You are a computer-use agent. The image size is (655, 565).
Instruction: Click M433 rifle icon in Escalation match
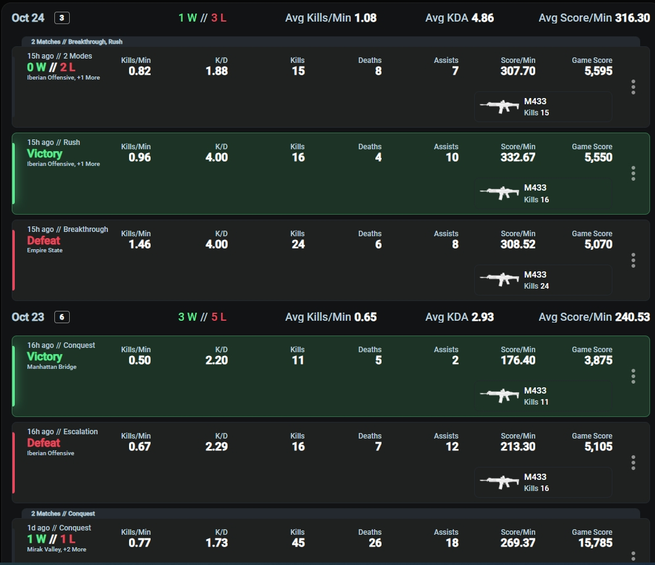pyautogui.click(x=499, y=482)
